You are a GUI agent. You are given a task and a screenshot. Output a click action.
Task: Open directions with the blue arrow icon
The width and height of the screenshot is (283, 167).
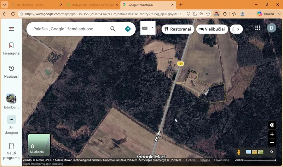coord(128,29)
